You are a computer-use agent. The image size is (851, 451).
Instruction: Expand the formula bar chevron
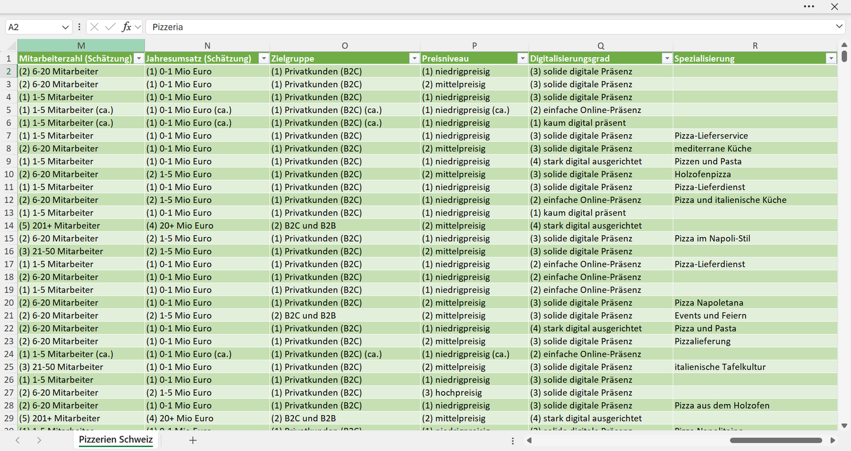[839, 26]
